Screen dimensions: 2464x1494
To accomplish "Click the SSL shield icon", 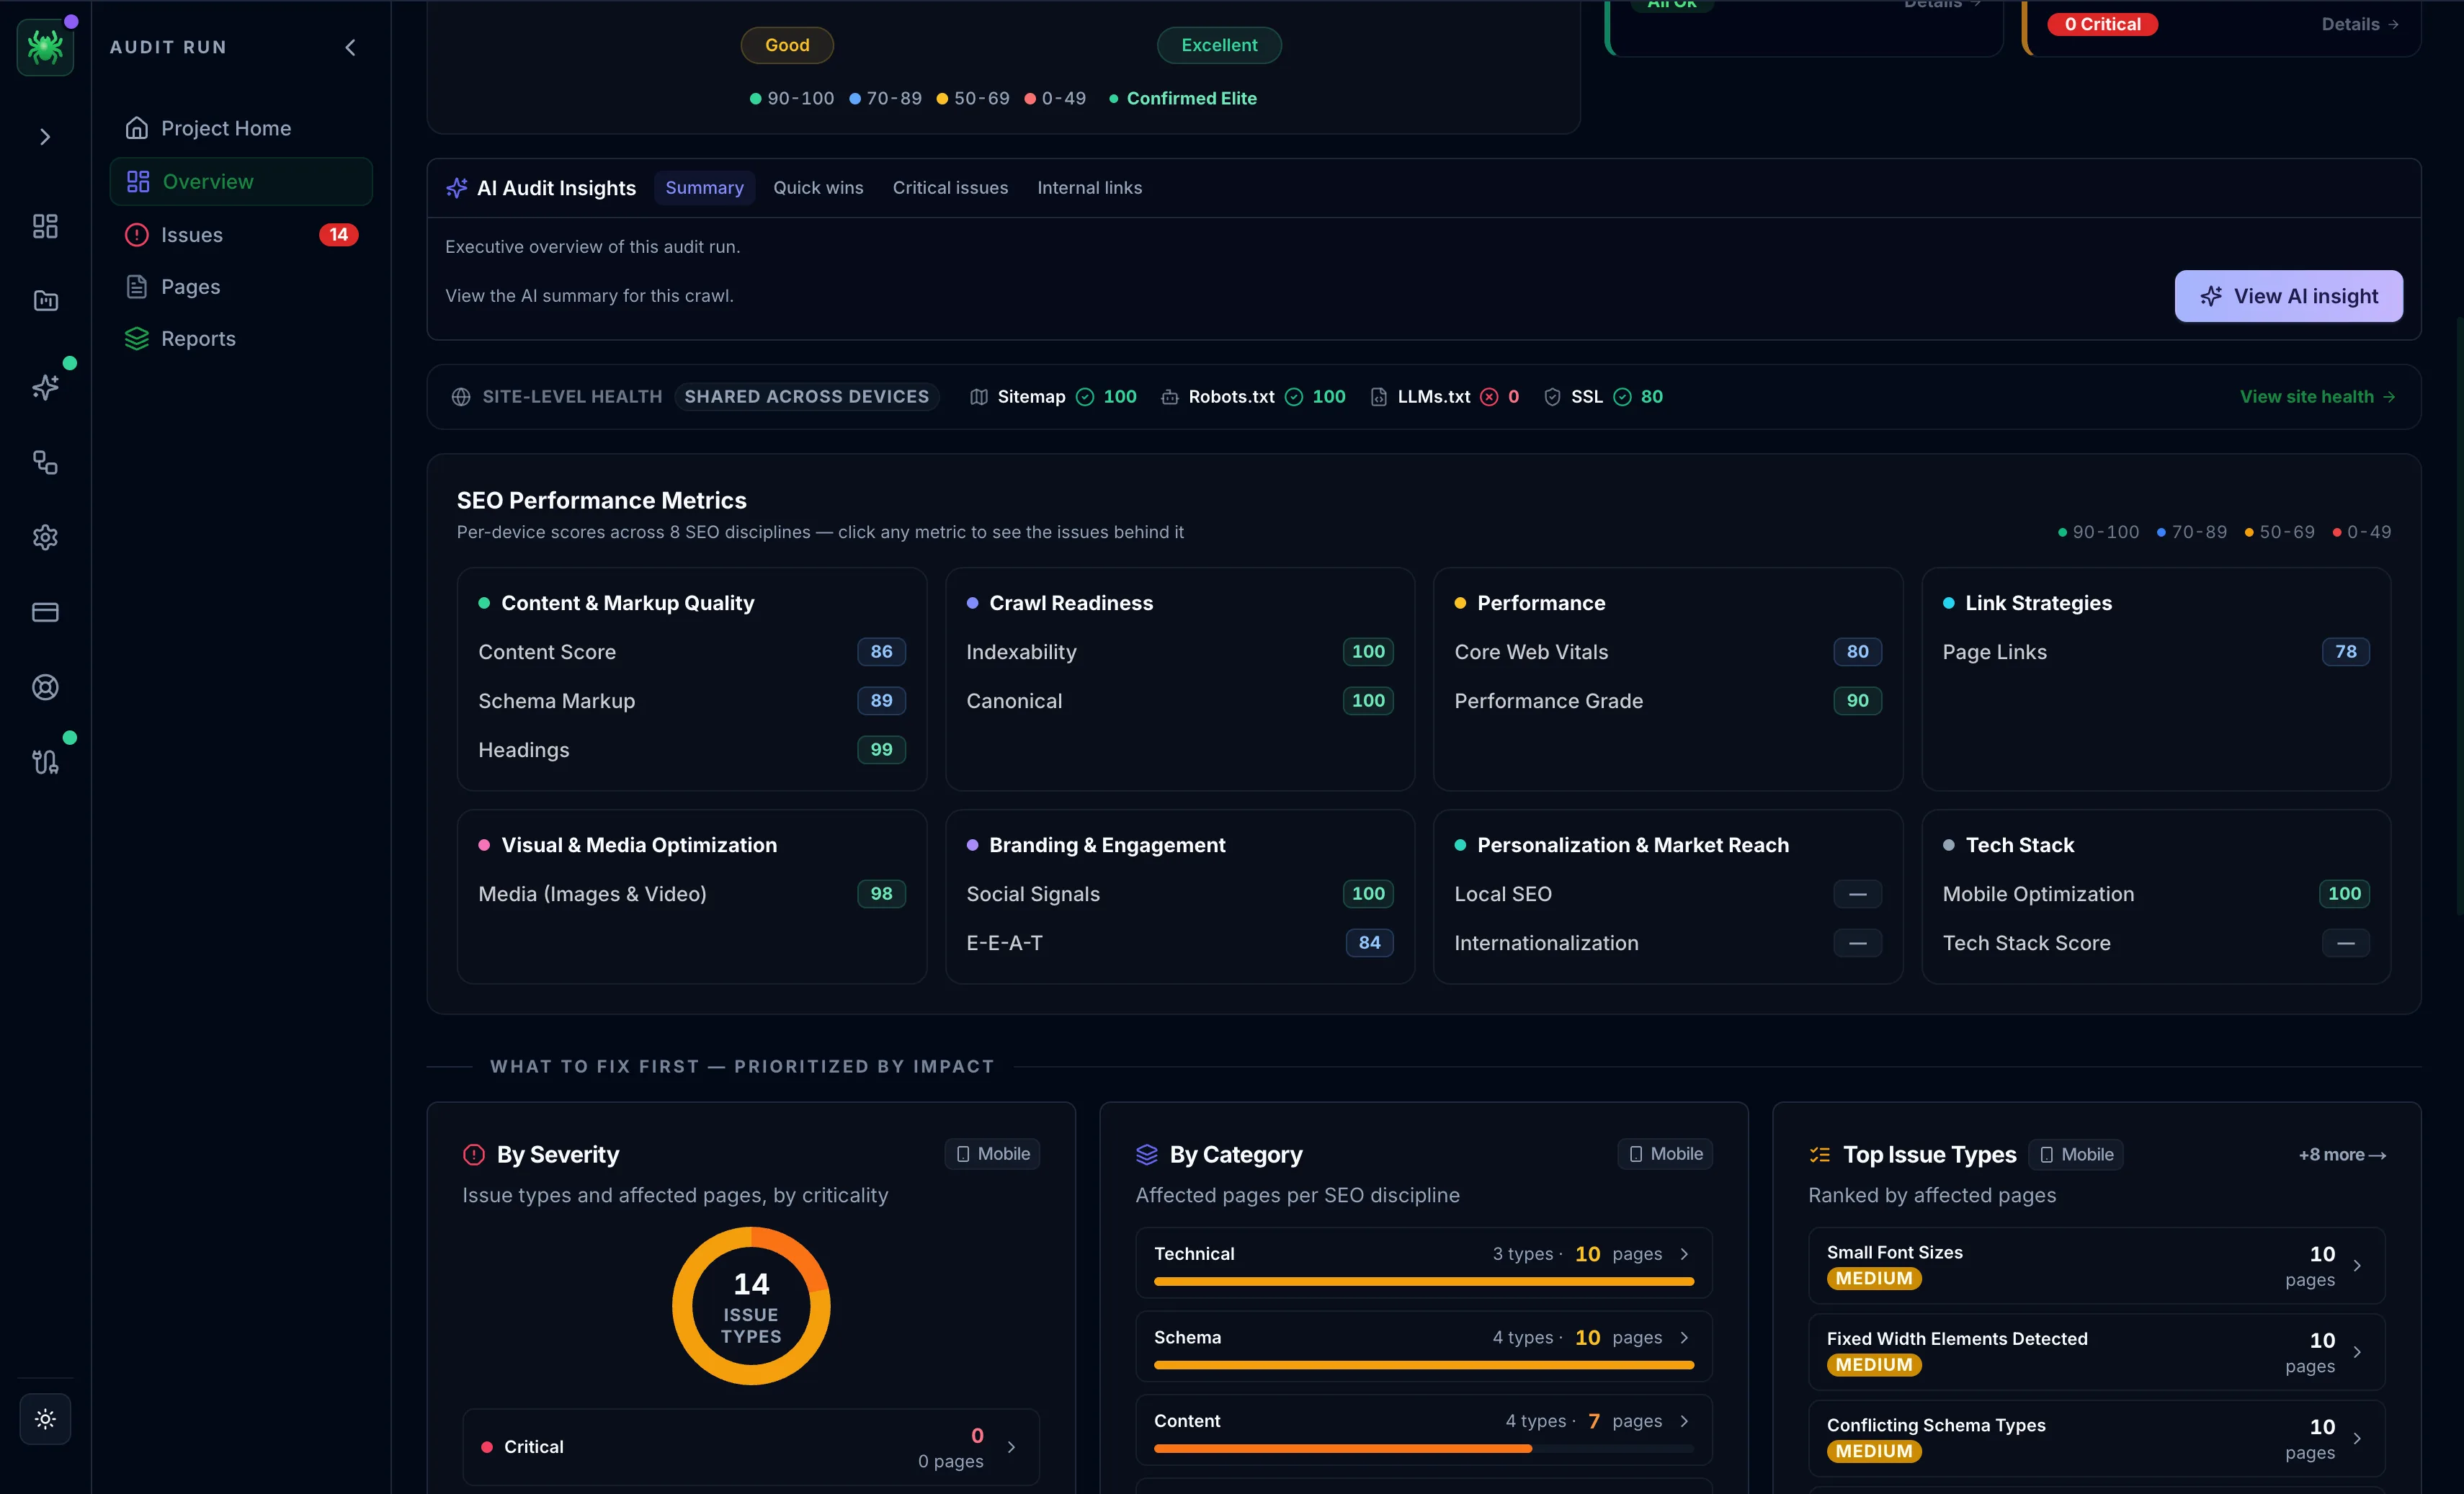I will [1552, 397].
